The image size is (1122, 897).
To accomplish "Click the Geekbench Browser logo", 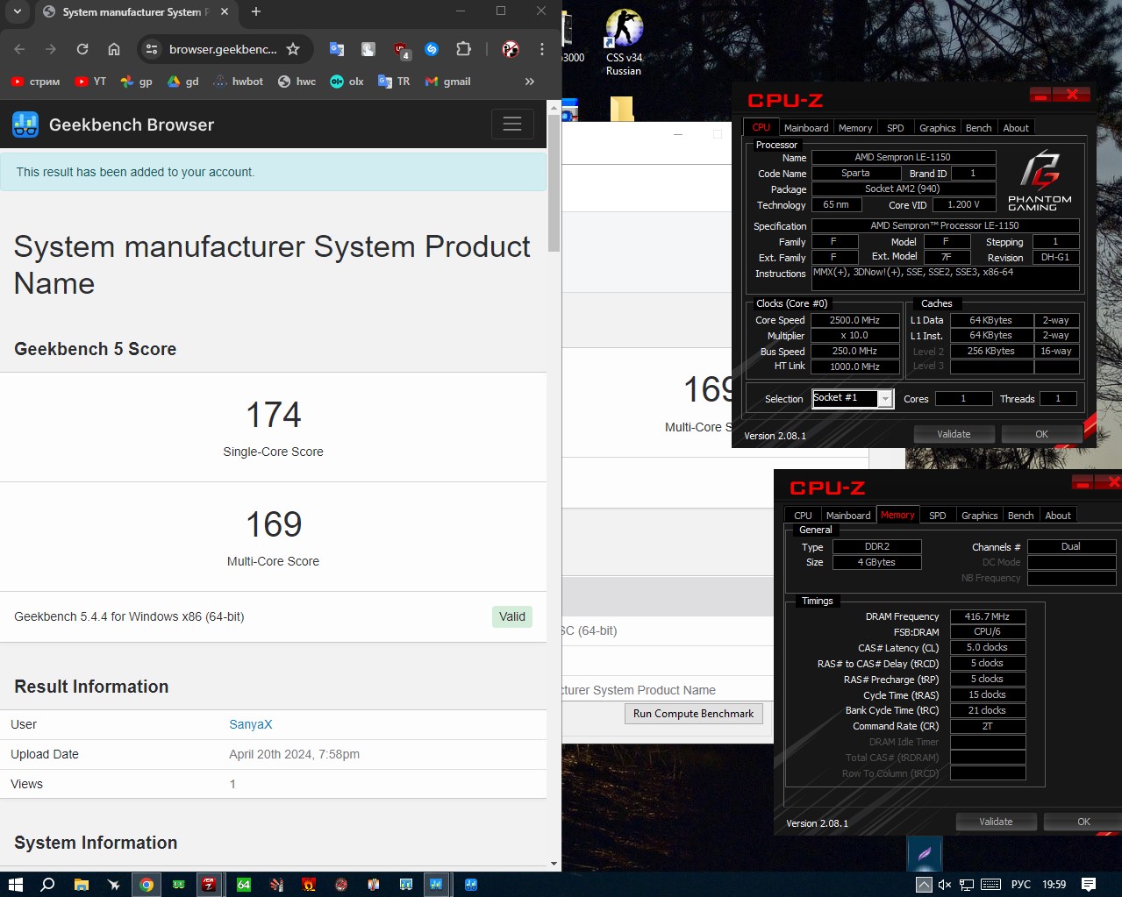I will (25, 125).
